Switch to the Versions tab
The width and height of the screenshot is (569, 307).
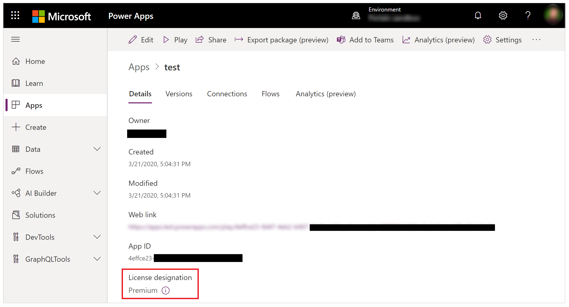click(179, 94)
